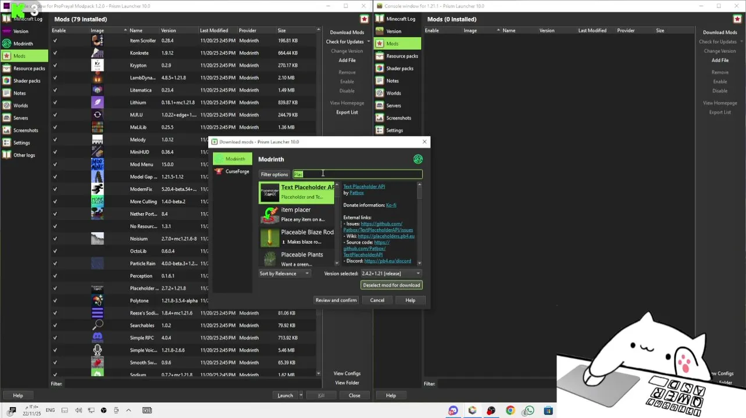The image size is (746, 418).
Task: Open Notes icon in left window sidebar
Action: (x=6, y=93)
